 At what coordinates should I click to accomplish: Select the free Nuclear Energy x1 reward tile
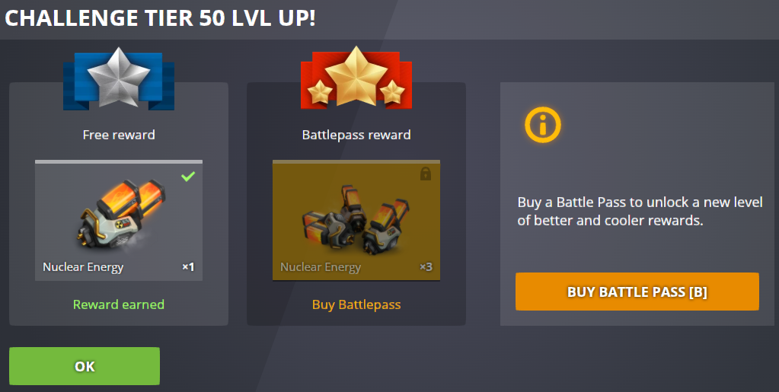coord(119,221)
